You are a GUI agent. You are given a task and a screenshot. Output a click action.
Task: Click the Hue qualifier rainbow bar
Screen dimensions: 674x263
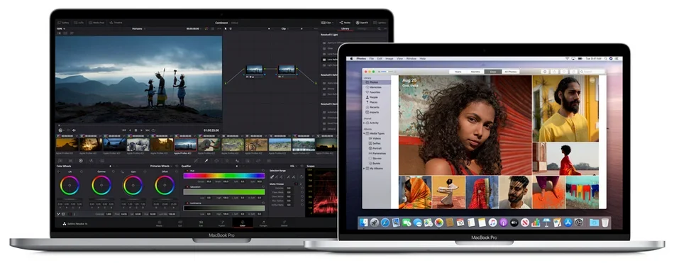pyautogui.click(x=224, y=176)
